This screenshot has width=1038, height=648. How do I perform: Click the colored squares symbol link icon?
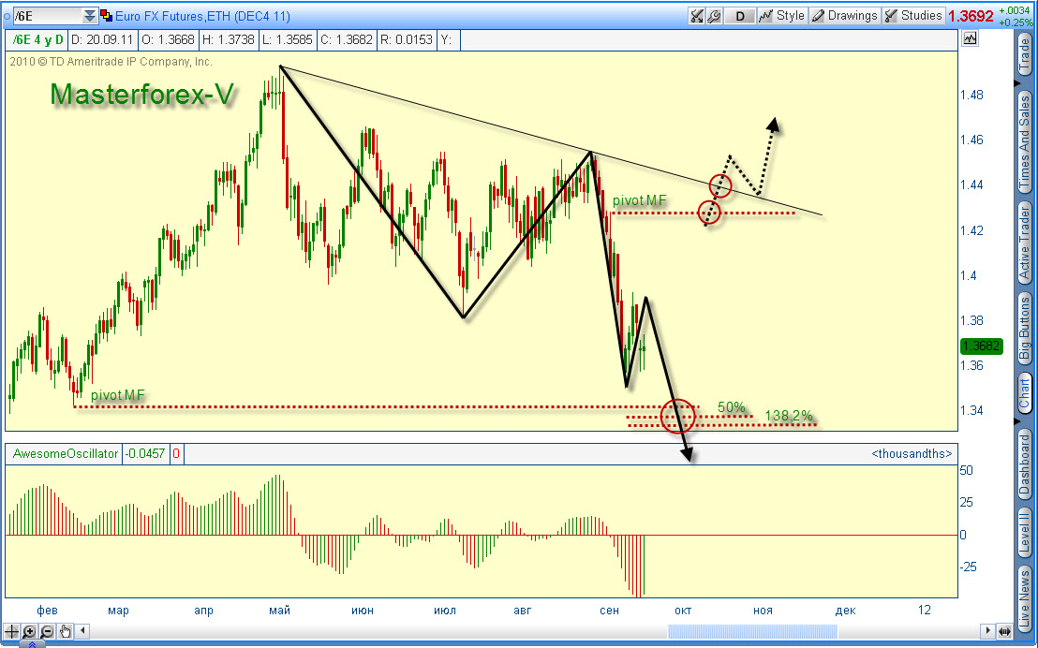(106, 16)
